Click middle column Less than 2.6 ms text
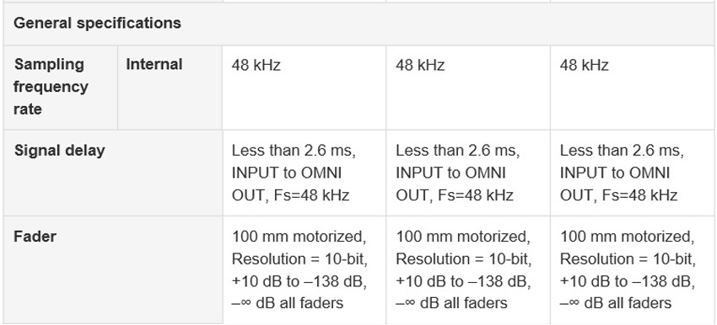 [x=457, y=151]
